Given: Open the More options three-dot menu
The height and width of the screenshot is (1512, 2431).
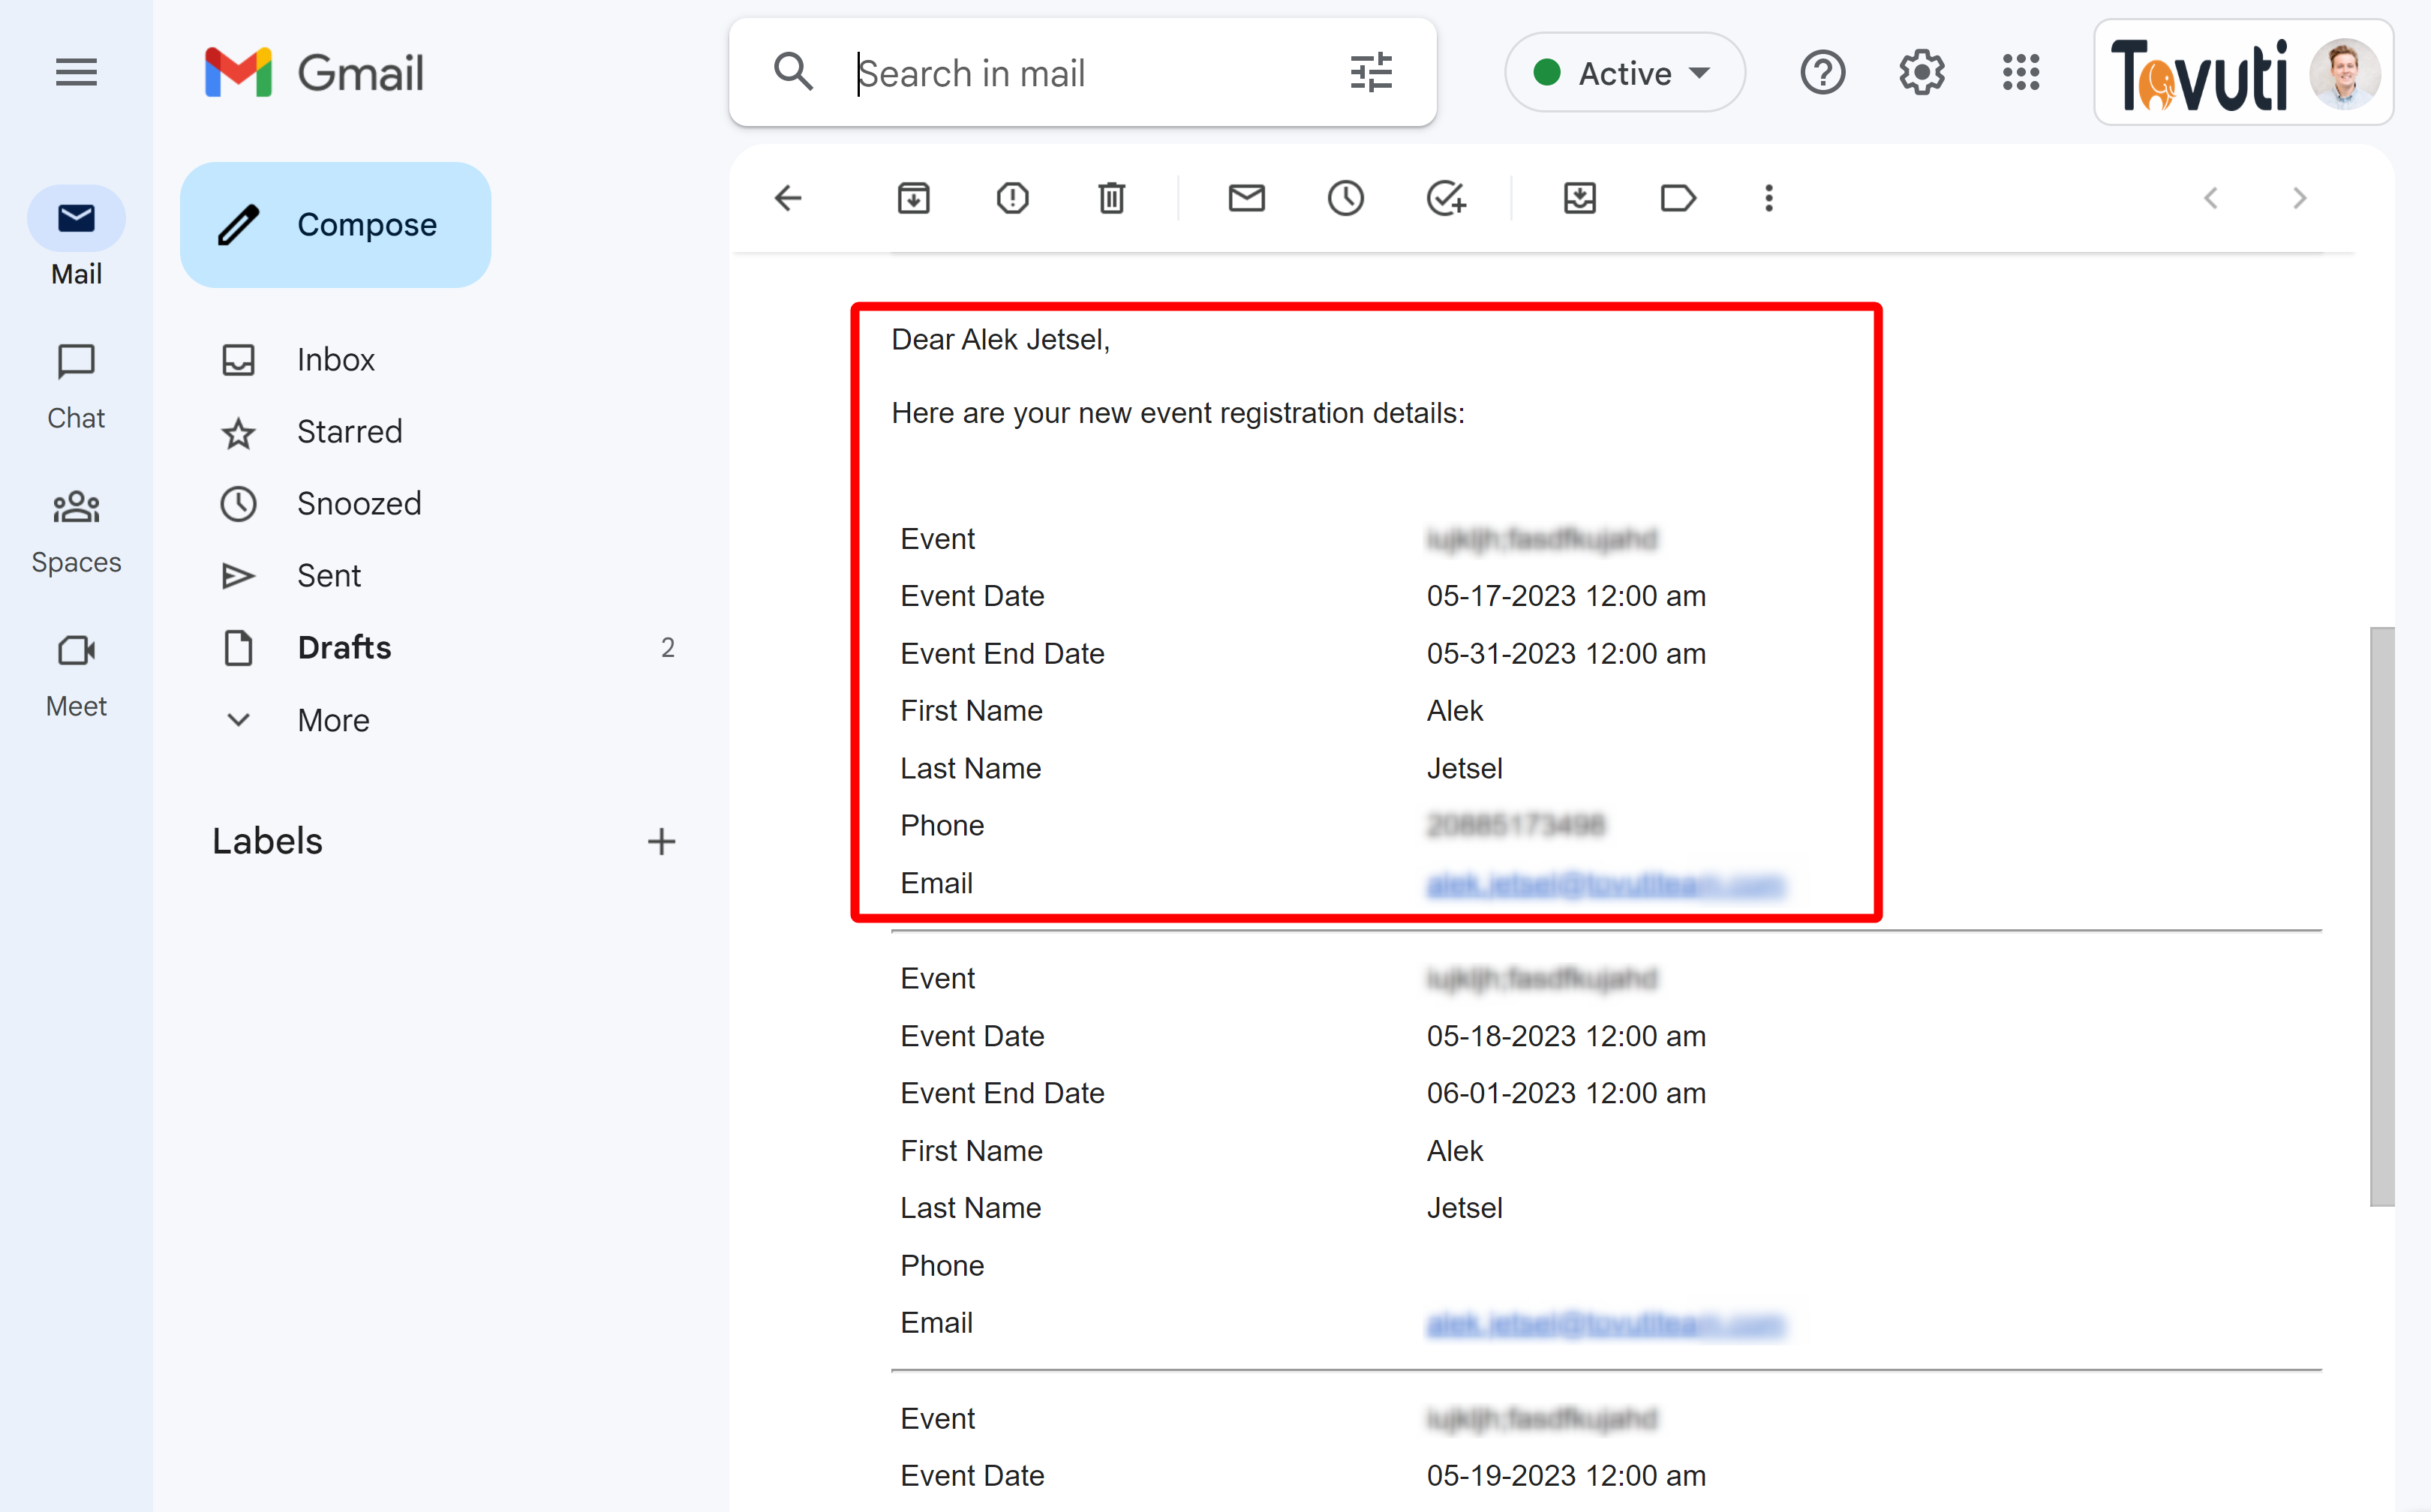Looking at the screenshot, I should click(1768, 198).
